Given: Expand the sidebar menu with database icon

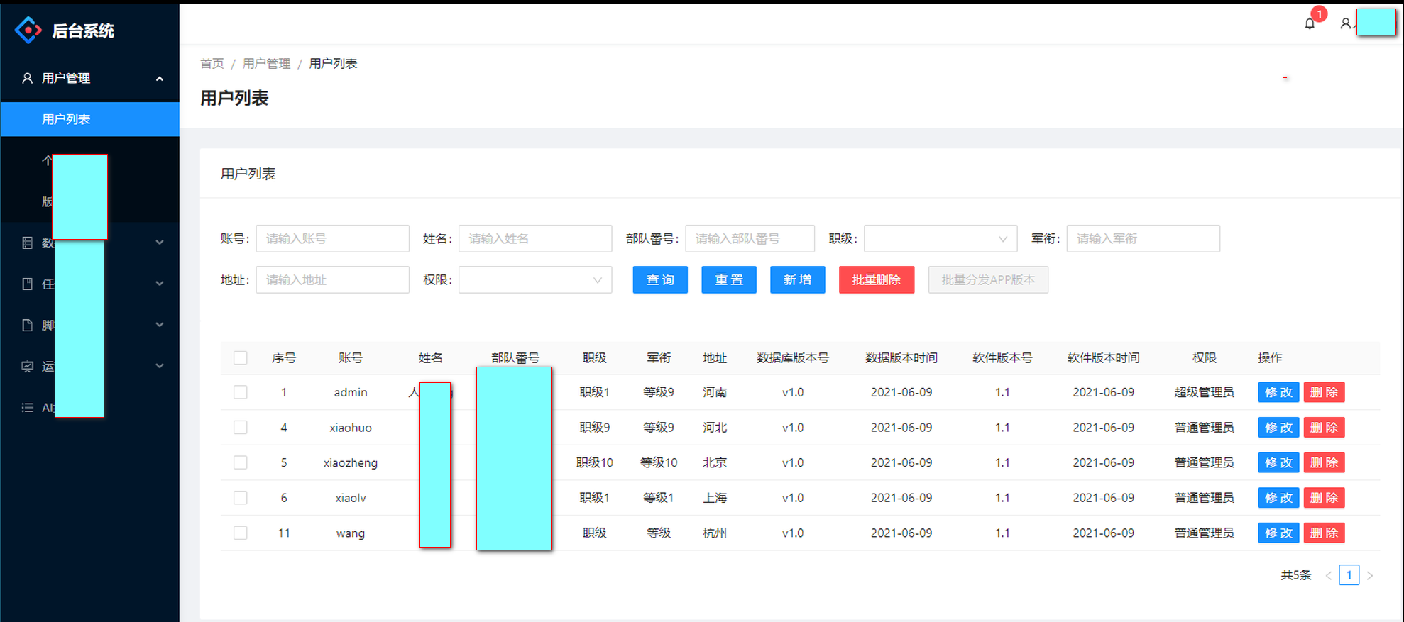Looking at the screenshot, I should click(160, 243).
